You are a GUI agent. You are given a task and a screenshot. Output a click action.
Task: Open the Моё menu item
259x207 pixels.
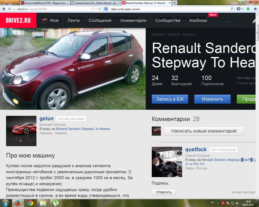click(54, 20)
